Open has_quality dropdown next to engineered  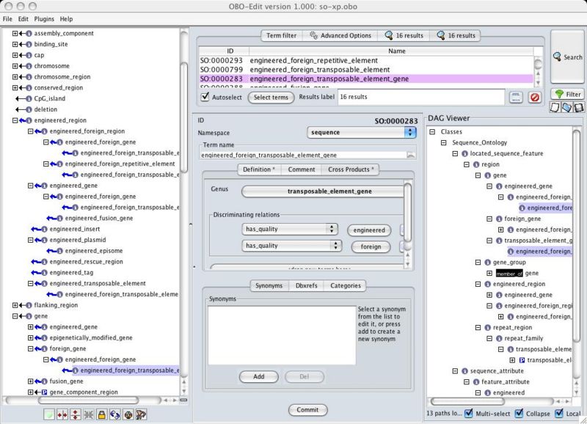(290, 229)
